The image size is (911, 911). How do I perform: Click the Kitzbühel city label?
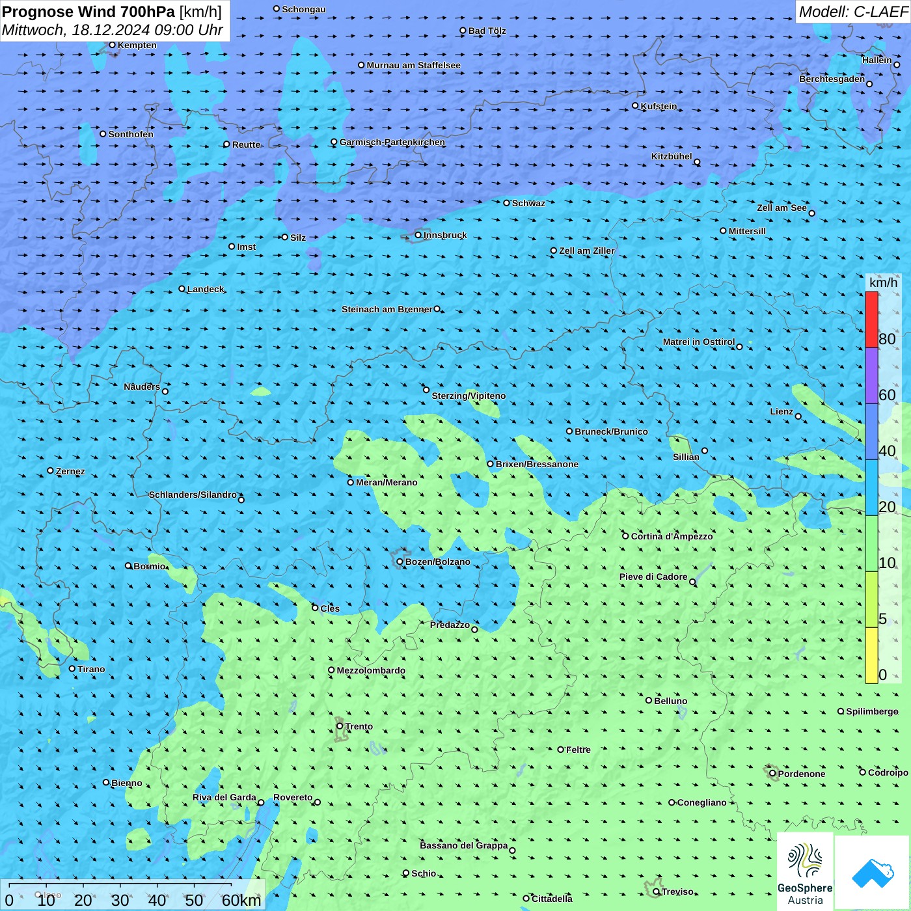pyautogui.click(x=672, y=156)
